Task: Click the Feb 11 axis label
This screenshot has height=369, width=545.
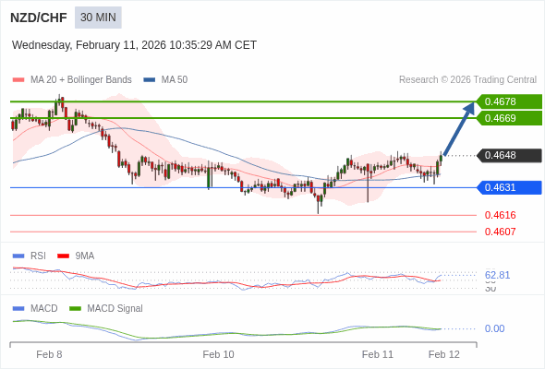Action: coord(378,354)
